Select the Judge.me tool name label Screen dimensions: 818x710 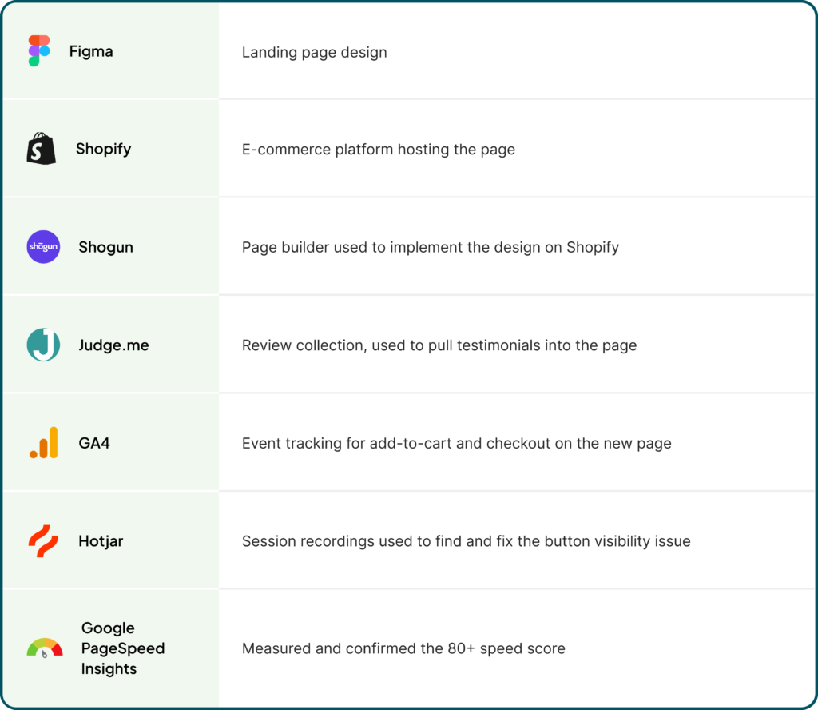pos(113,345)
